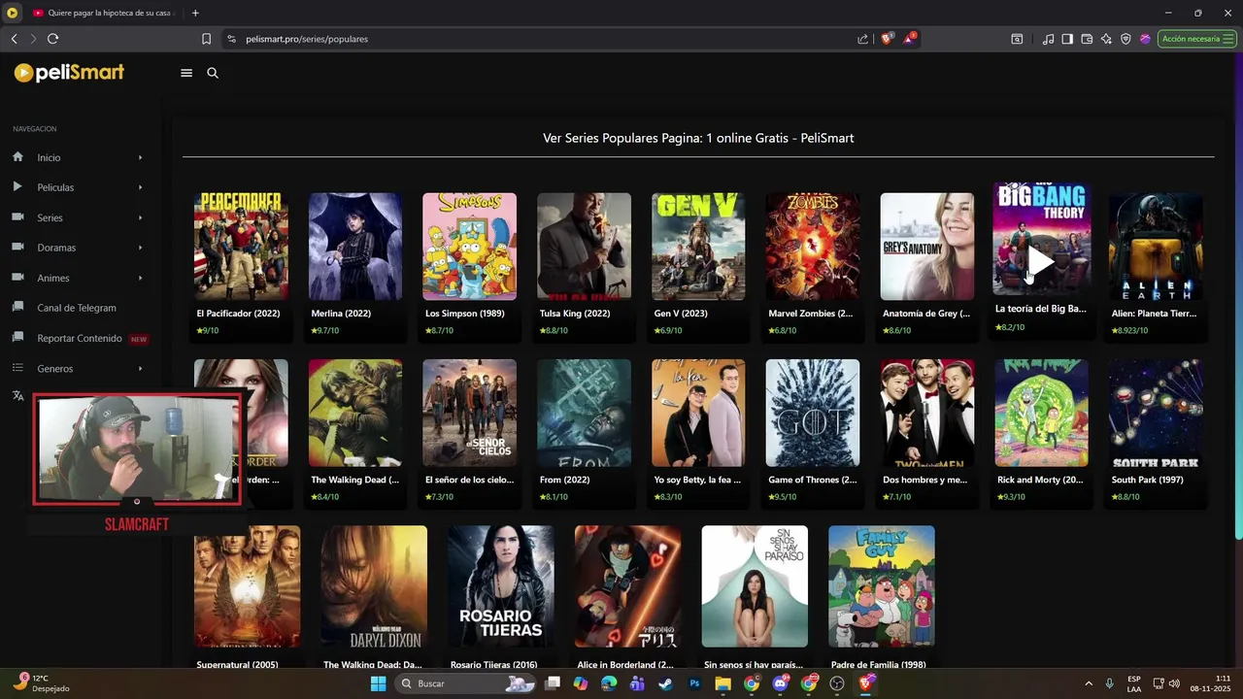The image size is (1243, 699).
Task: Click the translate icon in the sidebar
Action: [x=17, y=395]
